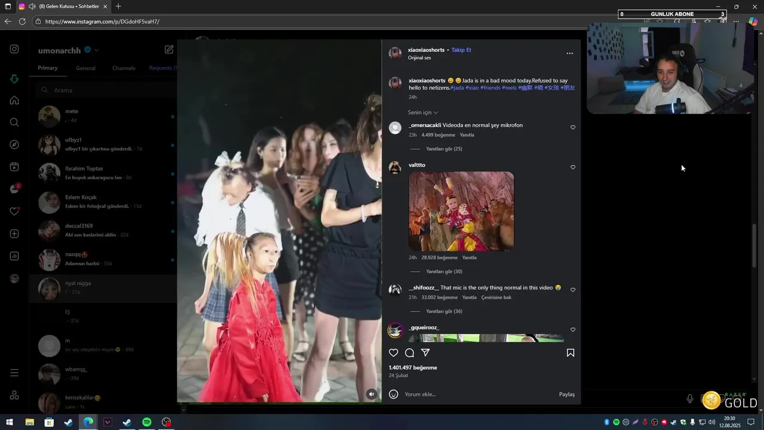Viewport: 764px width, 430px height.
Task: Switch to the Primary inbox tab
Action: 48,68
